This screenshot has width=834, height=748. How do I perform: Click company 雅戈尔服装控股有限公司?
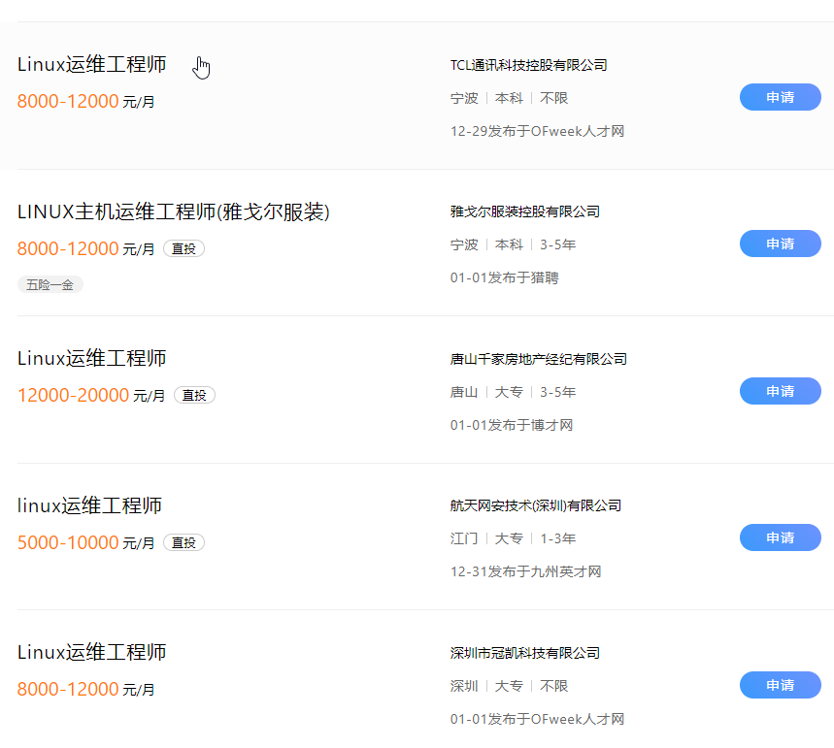pyautogui.click(x=525, y=211)
